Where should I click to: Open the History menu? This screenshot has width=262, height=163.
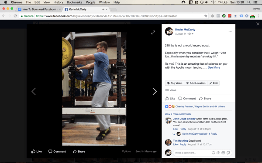click(x=59, y=2)
